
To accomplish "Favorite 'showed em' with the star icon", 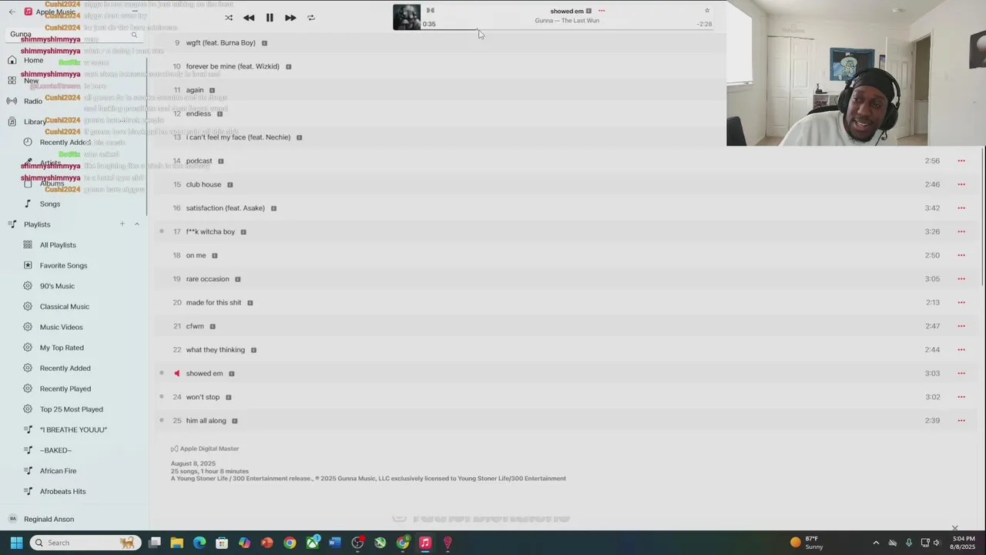I will (x=707, y=11).
